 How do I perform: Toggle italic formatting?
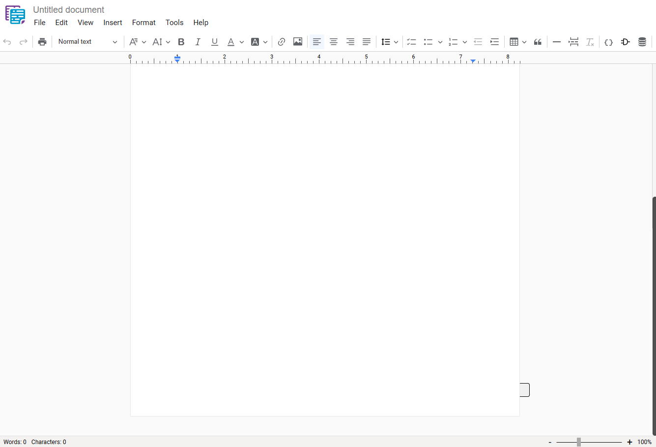(198, 42)
